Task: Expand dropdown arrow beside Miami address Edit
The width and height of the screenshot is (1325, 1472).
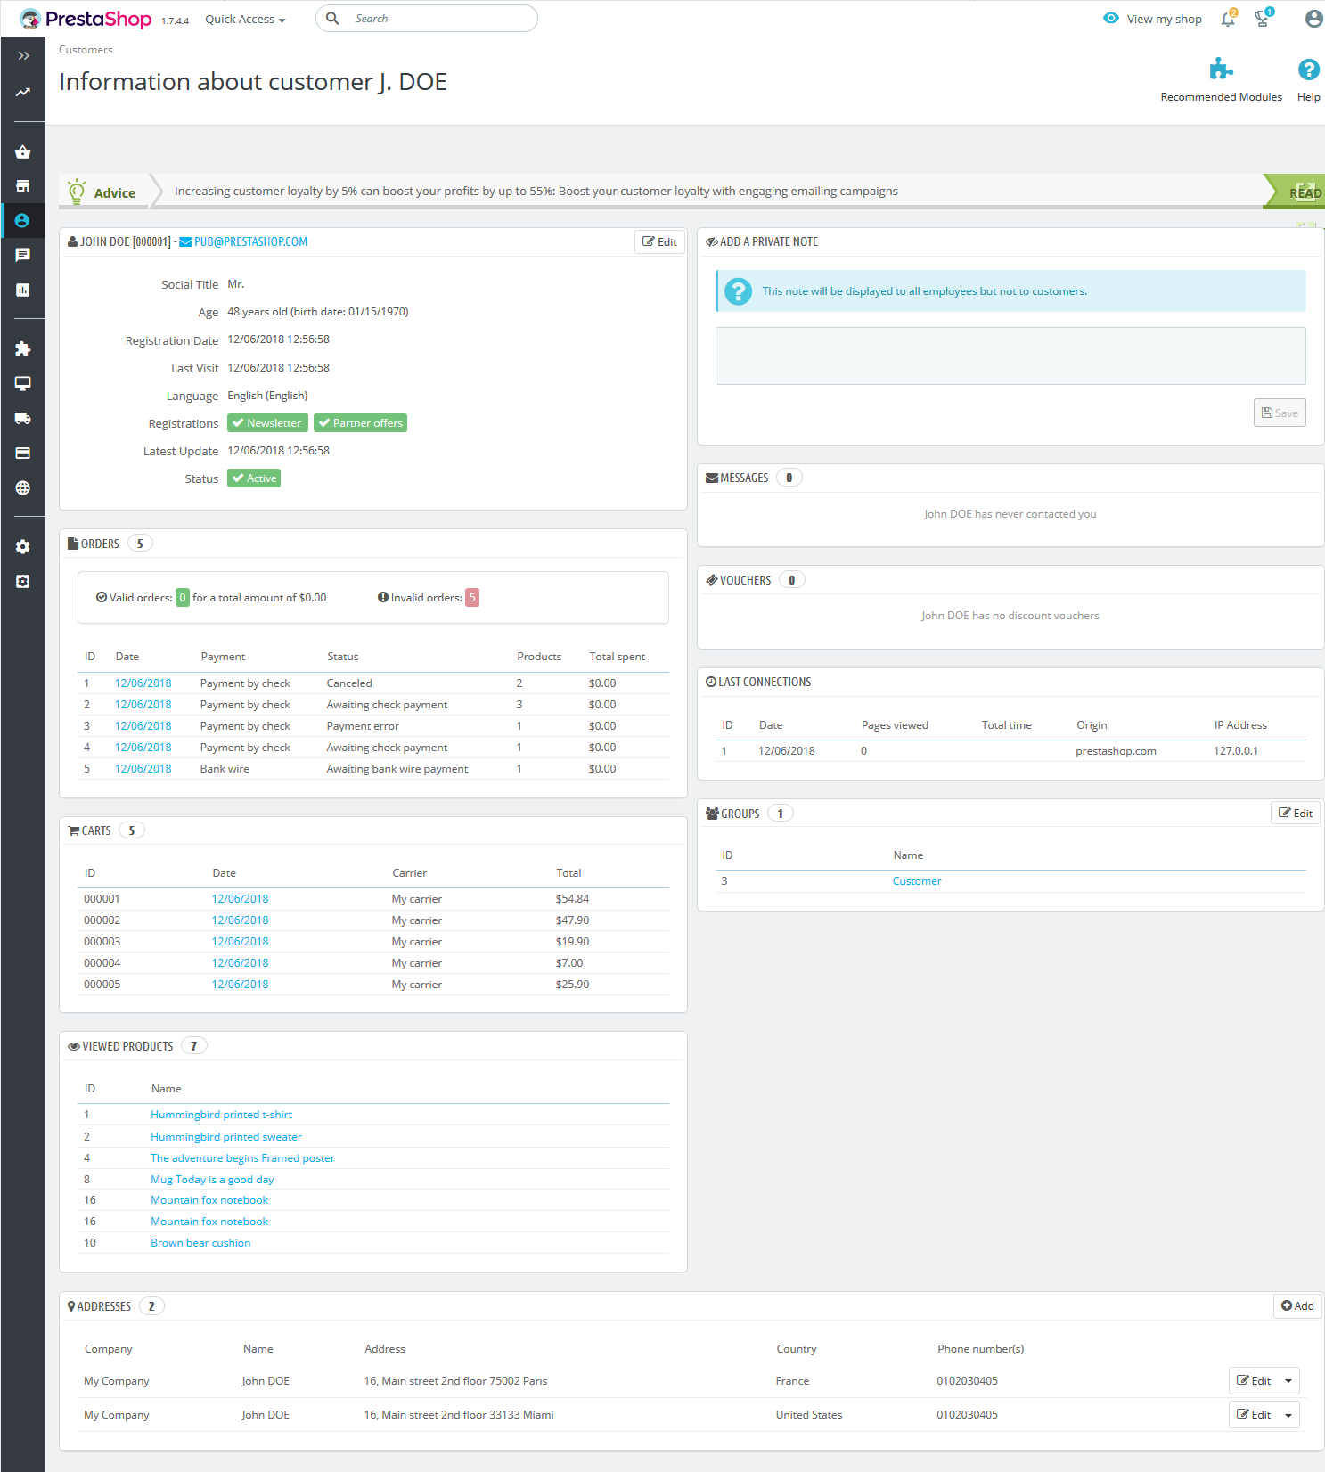Action: (x=1288, y=1415)
